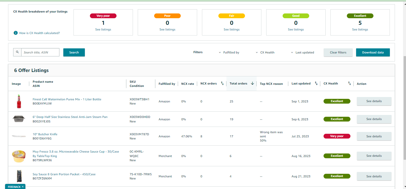Open the Last updated filter dropdown
The width and height of the screenshot is (406, 189).
(x=302, y=52)
